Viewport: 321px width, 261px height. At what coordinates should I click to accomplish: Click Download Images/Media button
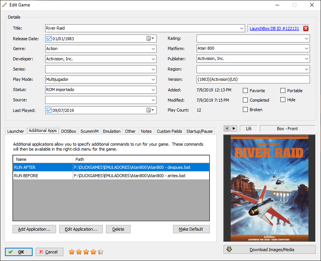269,250
